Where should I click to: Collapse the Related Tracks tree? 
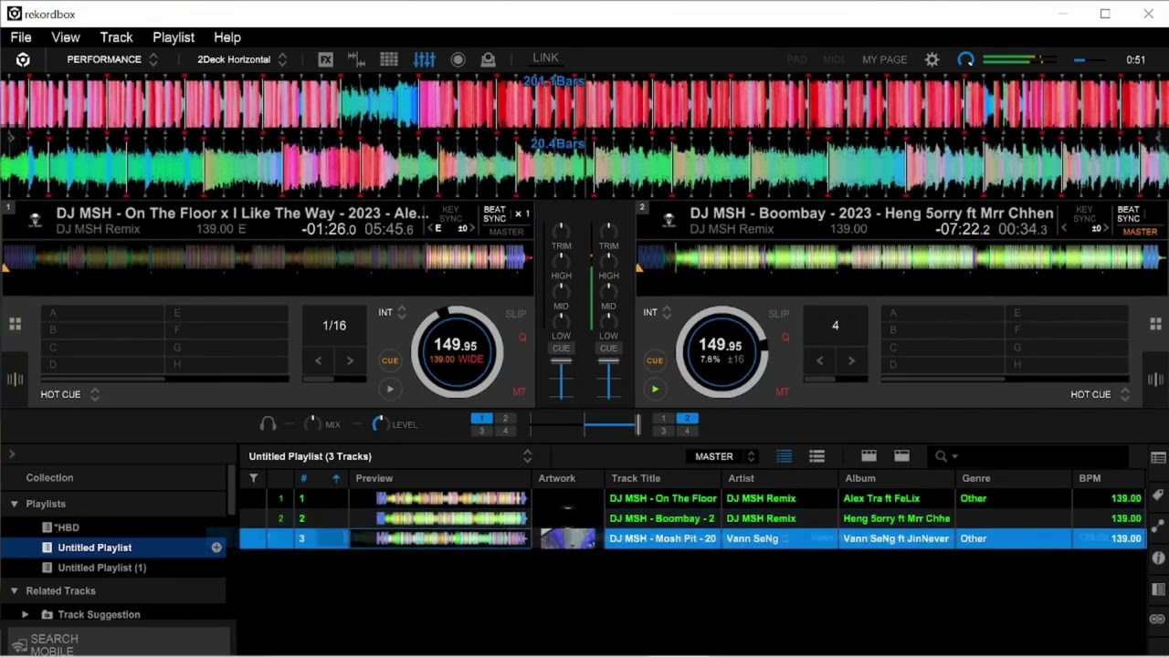[15, 591]
